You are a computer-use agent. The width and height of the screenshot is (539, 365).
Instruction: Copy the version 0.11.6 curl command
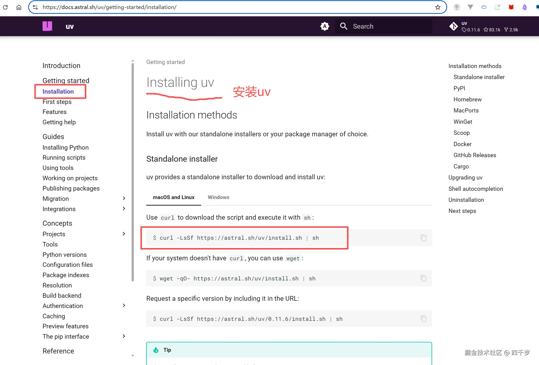(423, 319)
